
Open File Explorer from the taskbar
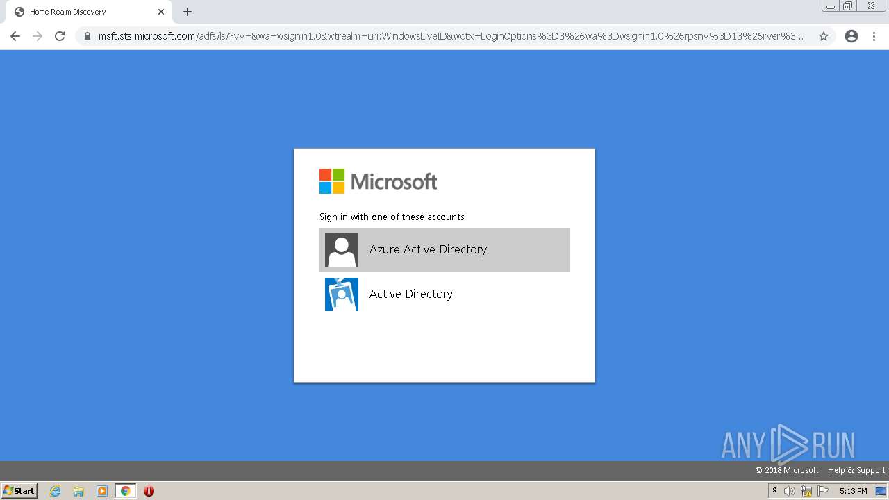click(x=78, y=491)
